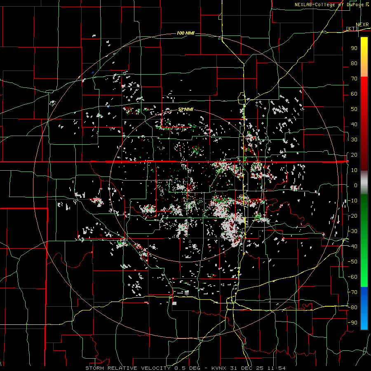Click the 50 value on velocity scale
The width and height of the screenshot is (371, 371).
[x=354, y=109]
